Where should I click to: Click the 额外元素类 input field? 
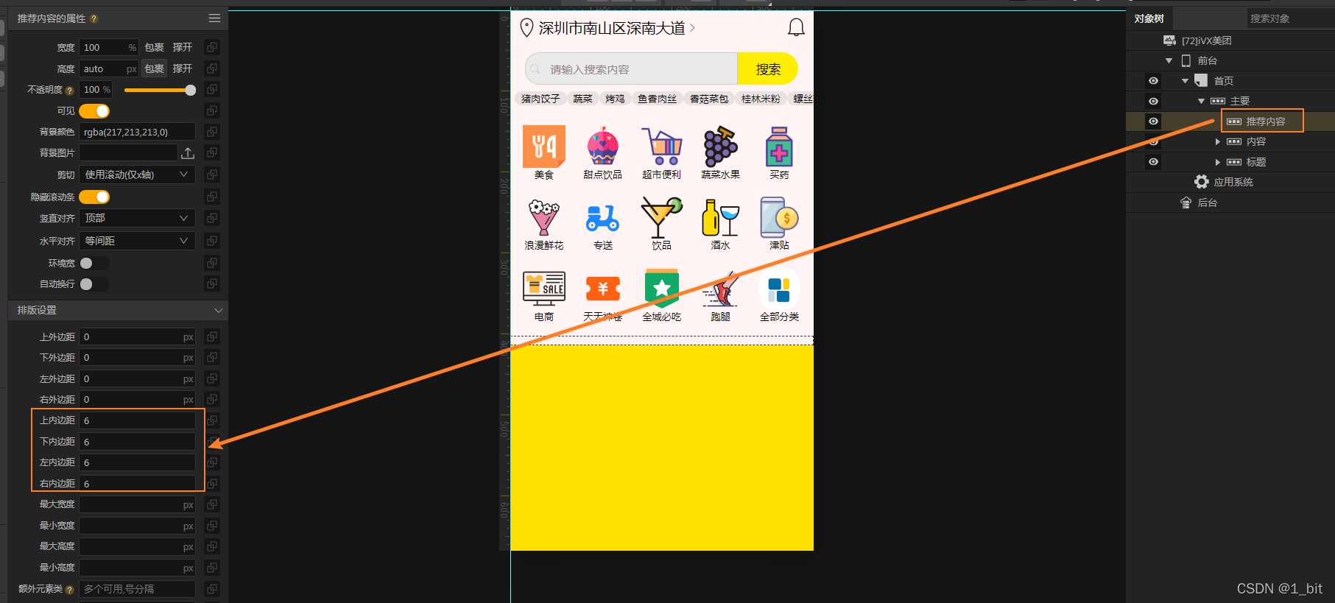[x=137, y=589]
